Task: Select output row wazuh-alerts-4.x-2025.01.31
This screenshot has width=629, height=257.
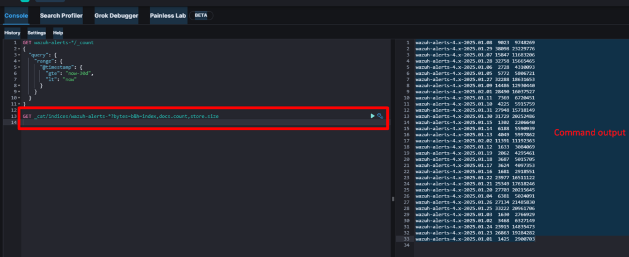Action: point(475,110)
